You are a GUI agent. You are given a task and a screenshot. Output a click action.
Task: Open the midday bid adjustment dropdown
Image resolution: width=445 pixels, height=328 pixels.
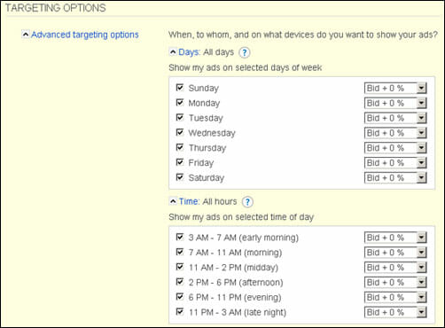pyautogui.click(x=395, y=268)
